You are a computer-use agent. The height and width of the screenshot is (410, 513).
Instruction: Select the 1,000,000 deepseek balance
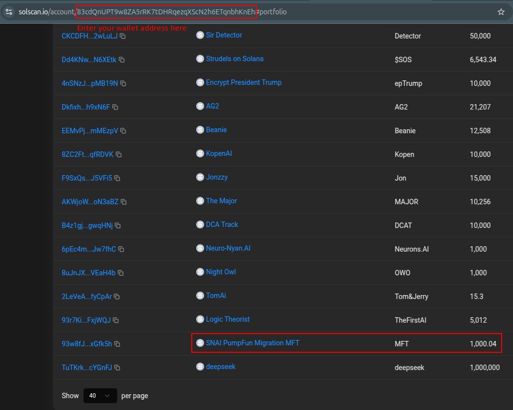[484, 368]
